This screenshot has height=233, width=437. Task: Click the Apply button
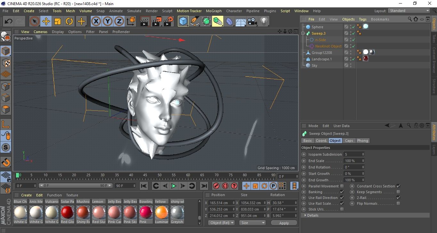(284, 223)
